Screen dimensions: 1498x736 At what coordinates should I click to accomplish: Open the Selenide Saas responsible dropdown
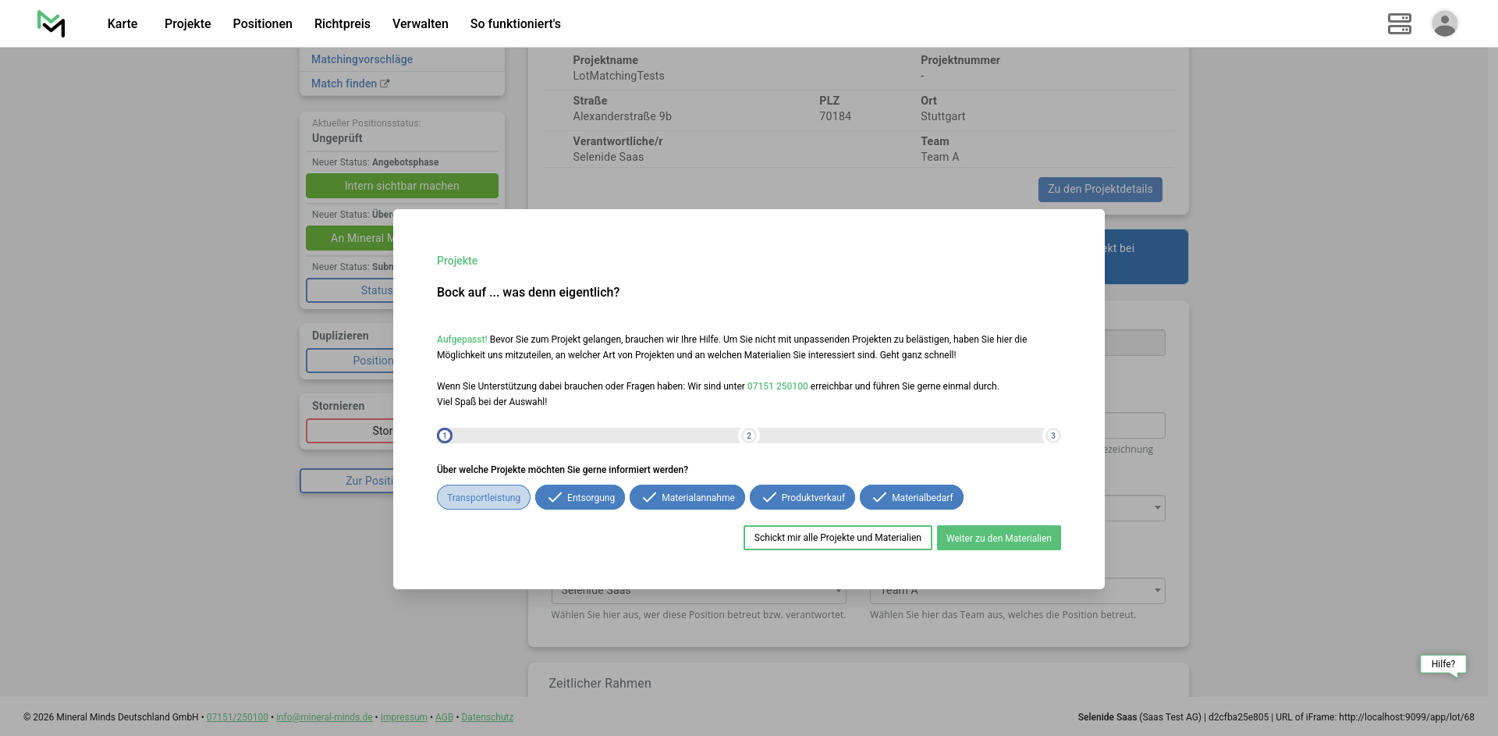(839, 591)
